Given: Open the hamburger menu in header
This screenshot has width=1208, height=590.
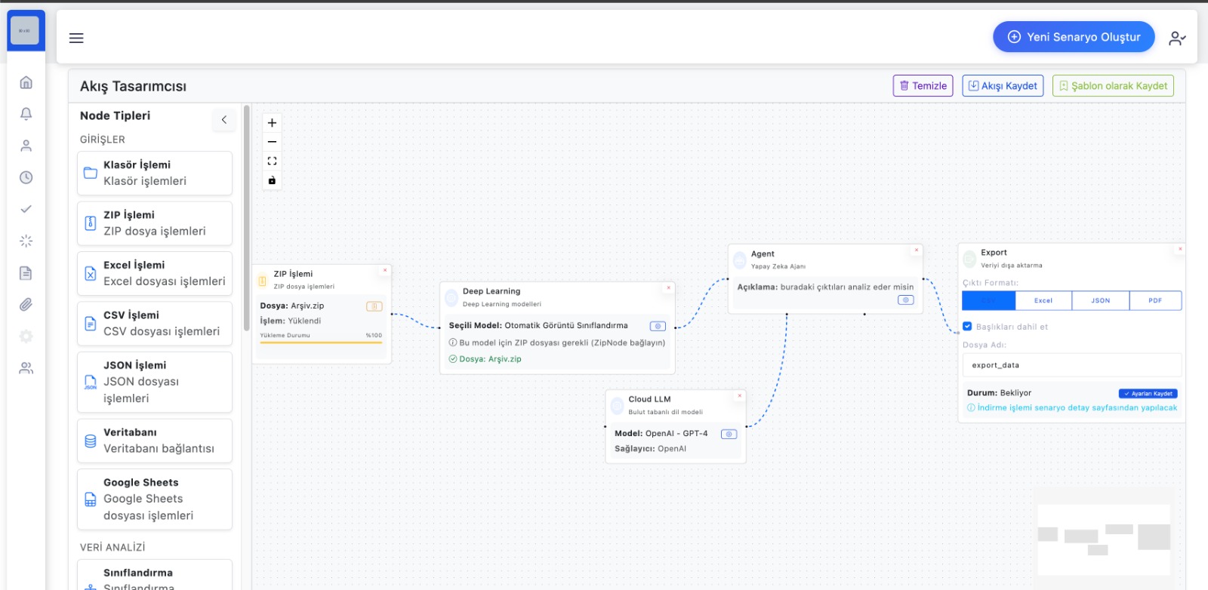Looking at the screenshot, I should [x=76, y=38].
